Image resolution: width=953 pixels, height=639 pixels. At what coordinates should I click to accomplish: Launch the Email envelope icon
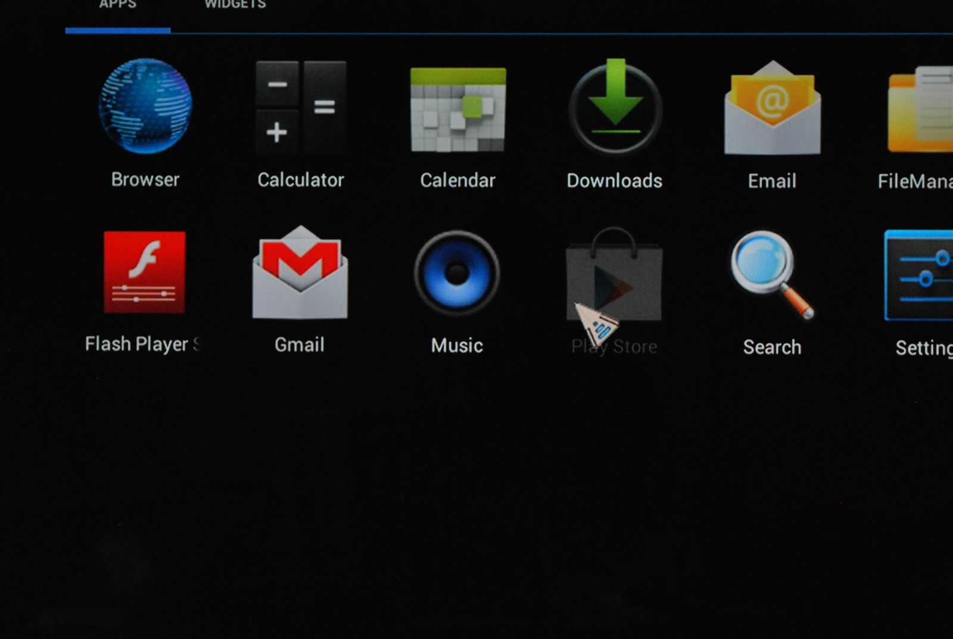pyautogui.click(x=773, y=108)
